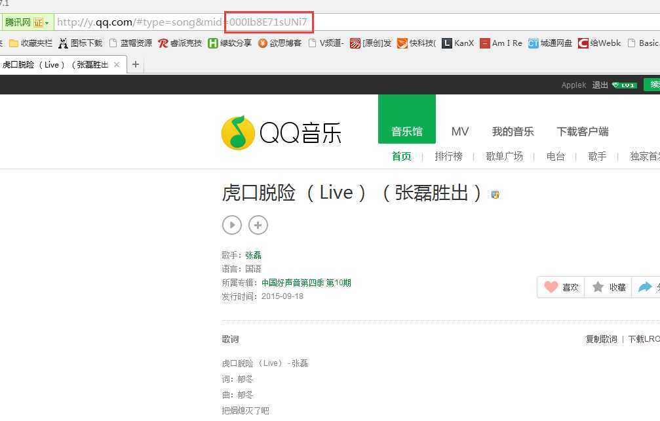Open the V频道 bookmark
Image resolution: width=660 pixels, height=421 pixels.
click(x=326, y=43)
